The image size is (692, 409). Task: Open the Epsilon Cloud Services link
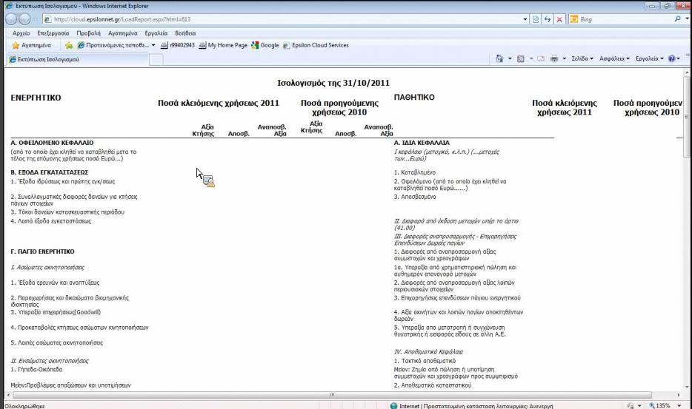click(x=316, y=45)
